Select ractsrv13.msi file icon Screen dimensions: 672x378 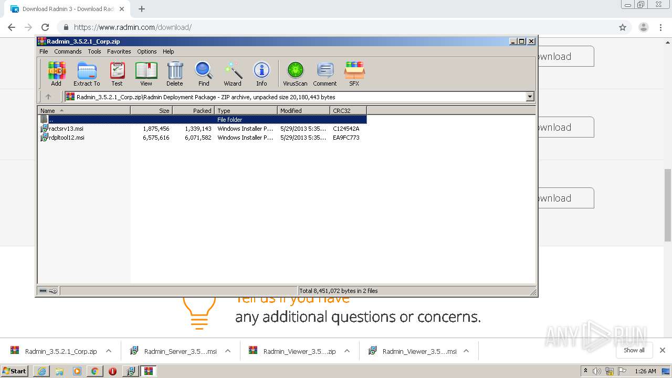coord(44,129)
